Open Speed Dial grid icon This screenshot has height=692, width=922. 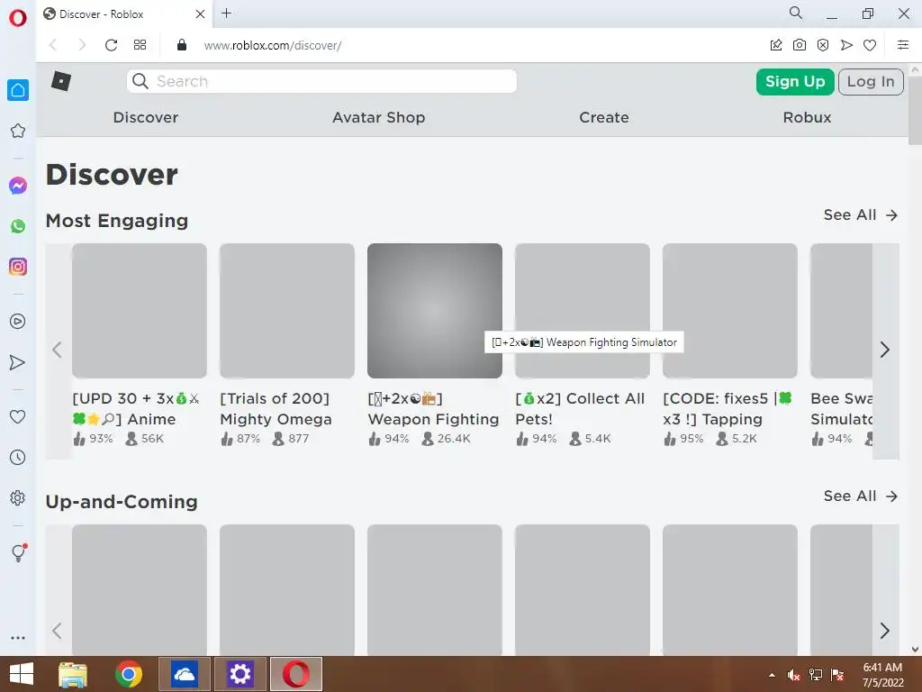(140, 45)
